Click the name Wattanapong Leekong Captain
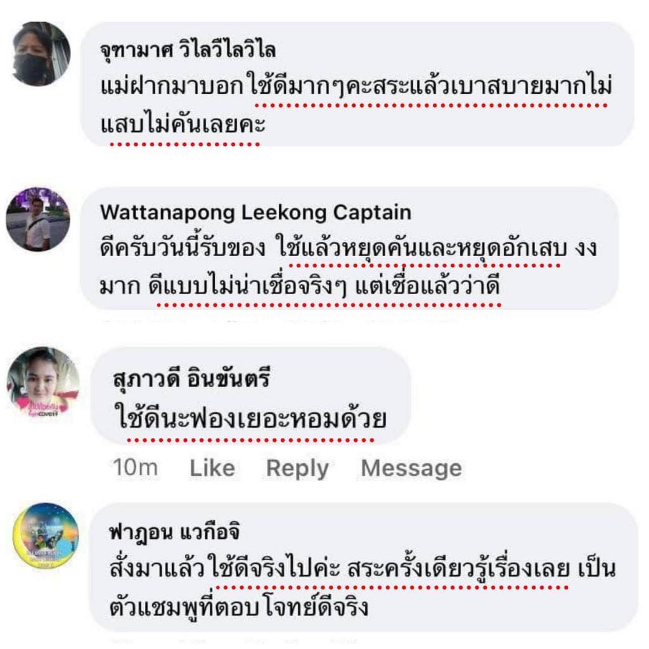The width and height of the screenshot is (649, 649). tap(255, 213)
